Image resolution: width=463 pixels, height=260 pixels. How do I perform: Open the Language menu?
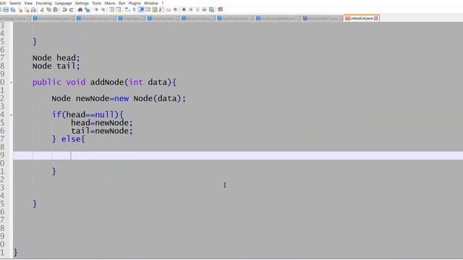click(x=63, y=3)
